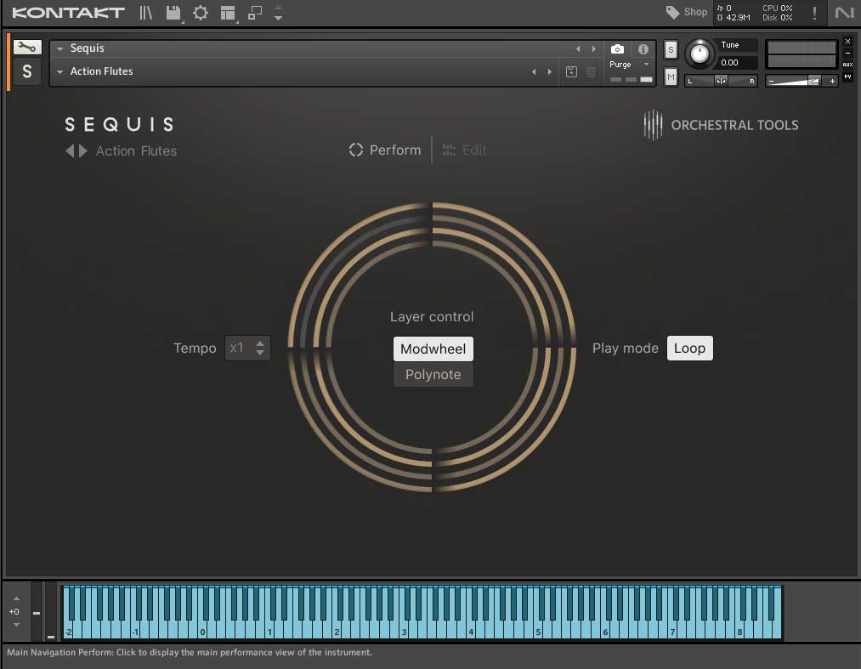861x669 pixels.
Task: Select next instrument arrow beside Sequis
Action: pyautogui.click(x=593, y=49)
